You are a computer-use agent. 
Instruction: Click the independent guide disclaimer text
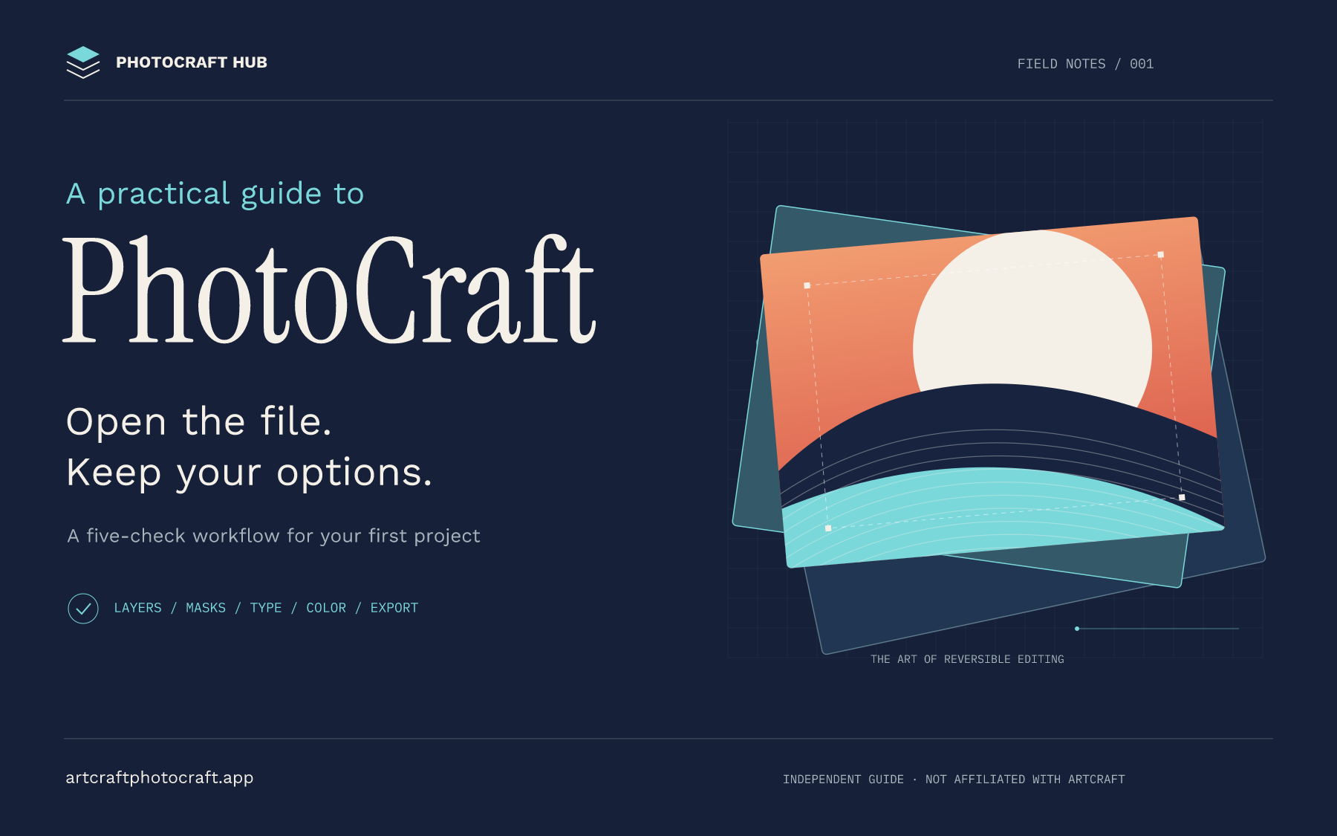(954, 780)
